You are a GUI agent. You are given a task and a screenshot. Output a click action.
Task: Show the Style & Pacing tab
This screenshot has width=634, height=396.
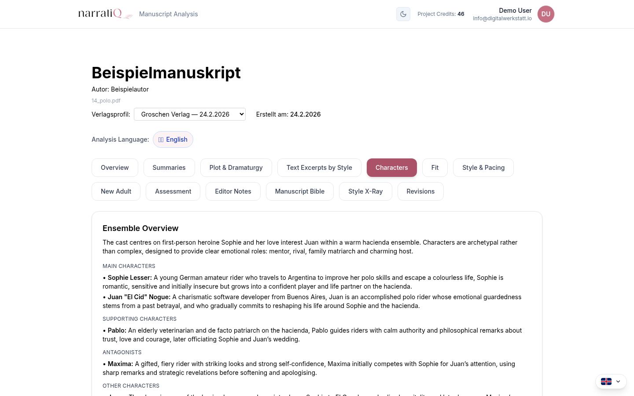483,168
